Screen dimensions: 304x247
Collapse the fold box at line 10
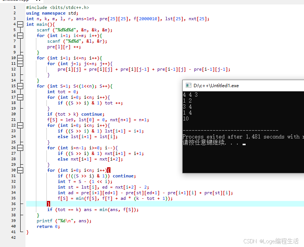tap(20, 58)
